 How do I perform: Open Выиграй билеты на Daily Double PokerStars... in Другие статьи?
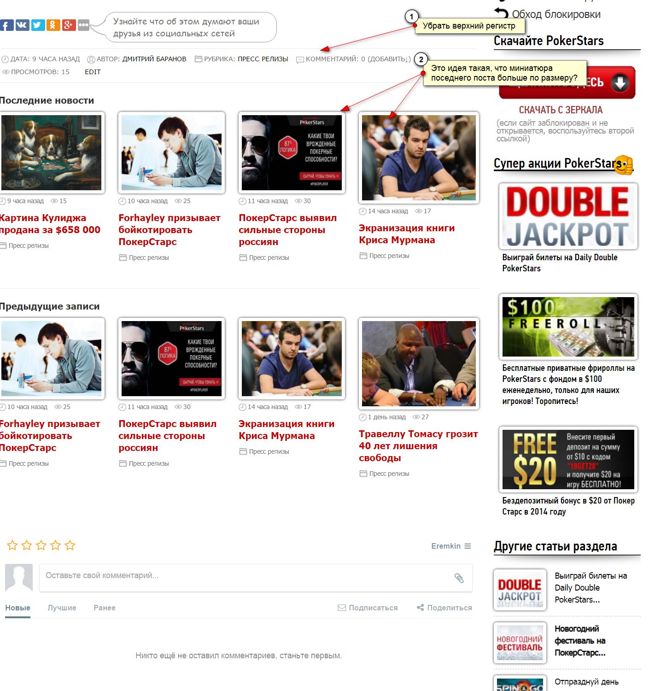591,588
